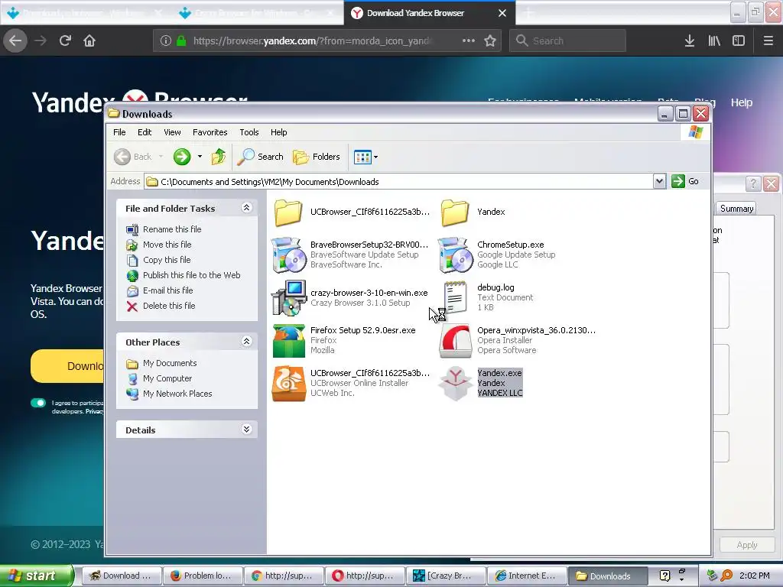Collapse File and Folder Tasks panel
The image size is (783, 587).
pos(246,208)
